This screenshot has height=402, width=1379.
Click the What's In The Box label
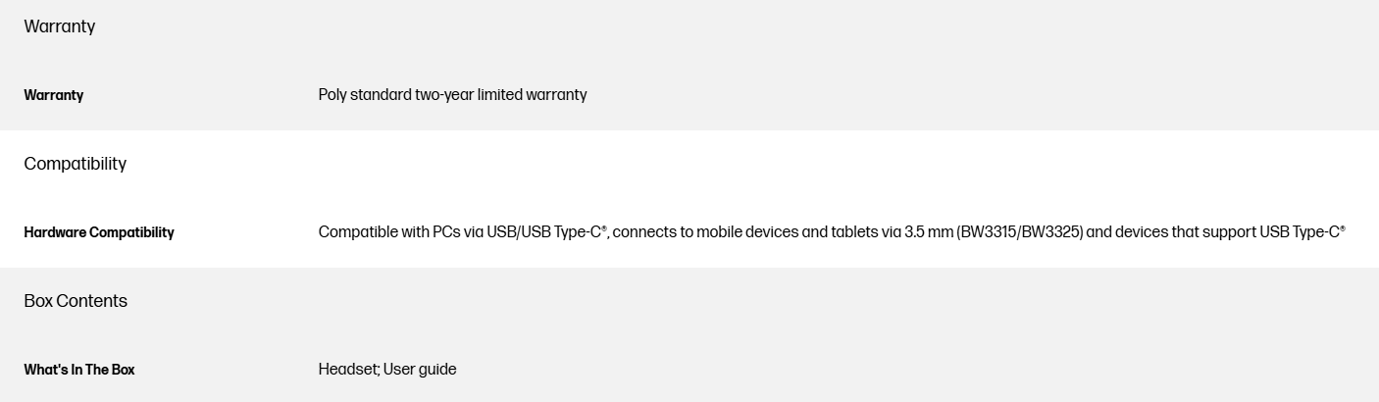click(x=79, y=370)
